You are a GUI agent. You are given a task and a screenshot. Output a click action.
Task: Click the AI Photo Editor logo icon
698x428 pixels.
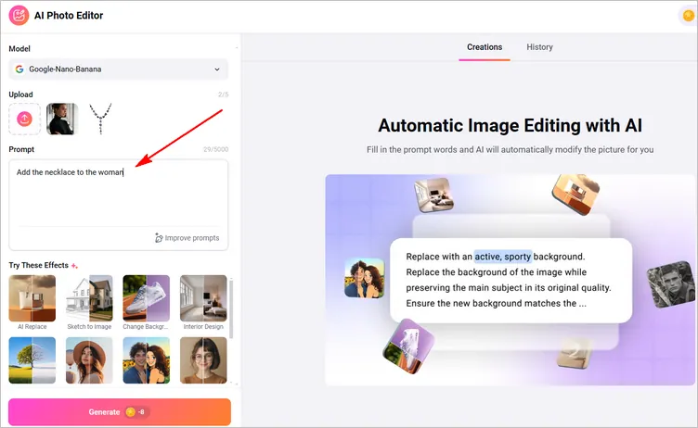(x=19, y=16)
